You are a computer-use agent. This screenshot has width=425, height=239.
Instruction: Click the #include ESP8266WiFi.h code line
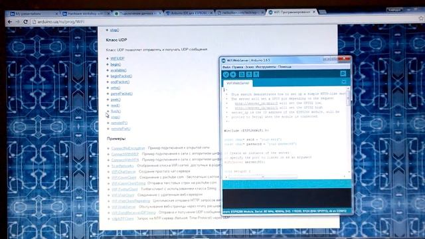coord(246,131)
